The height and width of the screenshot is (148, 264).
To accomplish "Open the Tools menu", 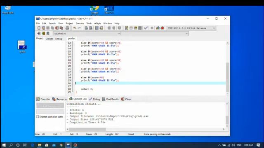I will [x=89, y=23].
